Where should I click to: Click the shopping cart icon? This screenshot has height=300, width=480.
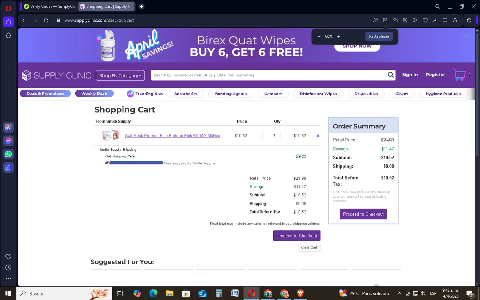[460, 75]
